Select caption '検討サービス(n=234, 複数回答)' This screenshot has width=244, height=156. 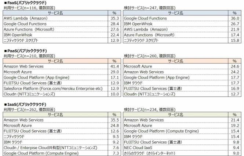[x=150, y=109]
